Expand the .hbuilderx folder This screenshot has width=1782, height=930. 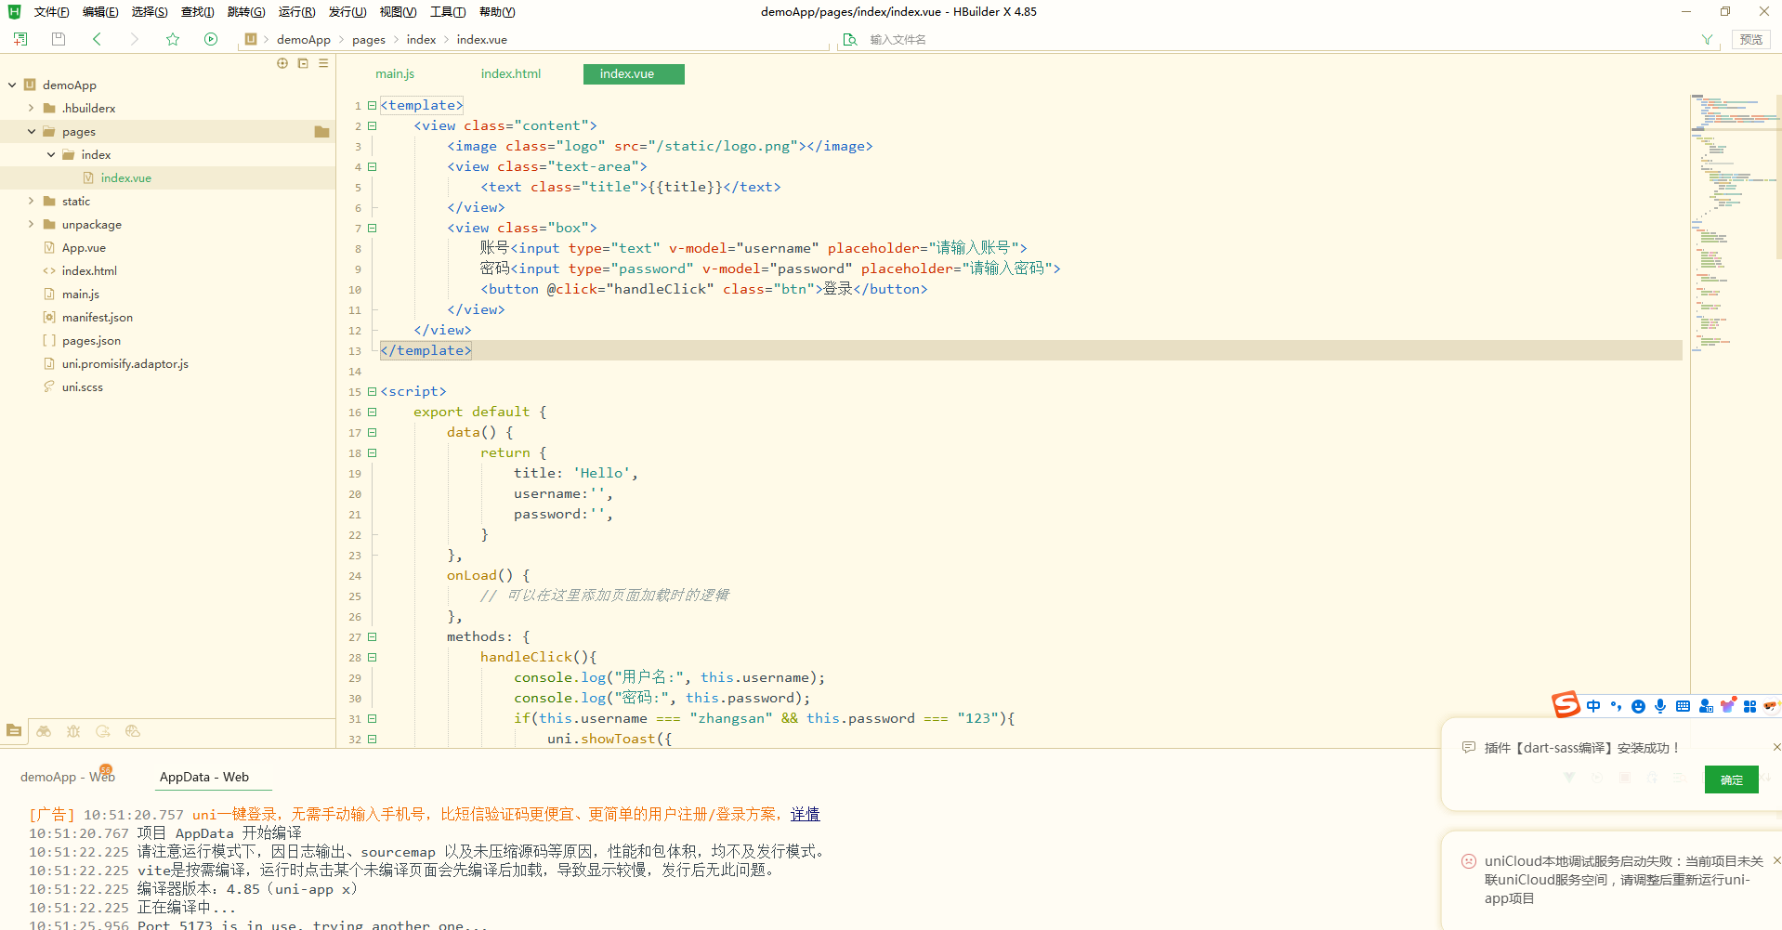click(x=31, y=108)
